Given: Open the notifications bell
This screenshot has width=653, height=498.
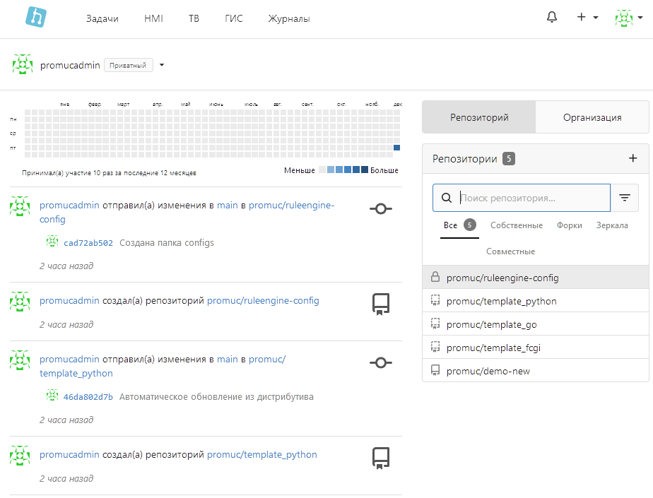Looking at the screenshot, I should pyautogui.click(x=552, y=18).
